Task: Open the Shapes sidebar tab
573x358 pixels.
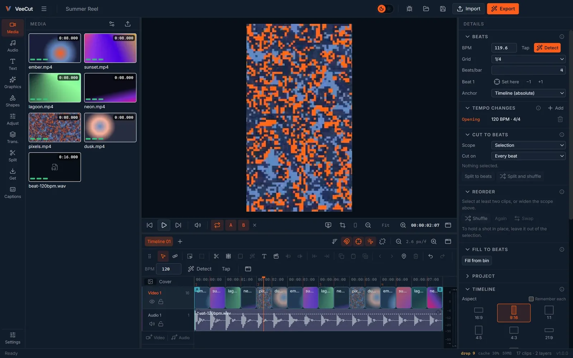Action: (13, 101)
